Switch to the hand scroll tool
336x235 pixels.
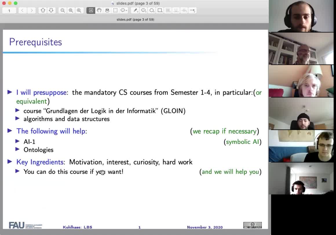pos(99,10)
